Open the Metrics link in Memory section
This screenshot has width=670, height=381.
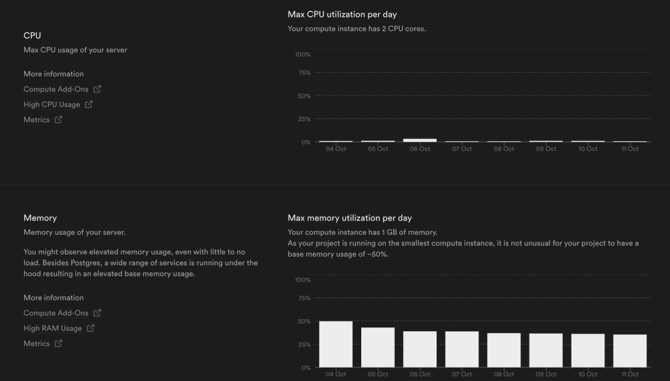tap(37, 344)
